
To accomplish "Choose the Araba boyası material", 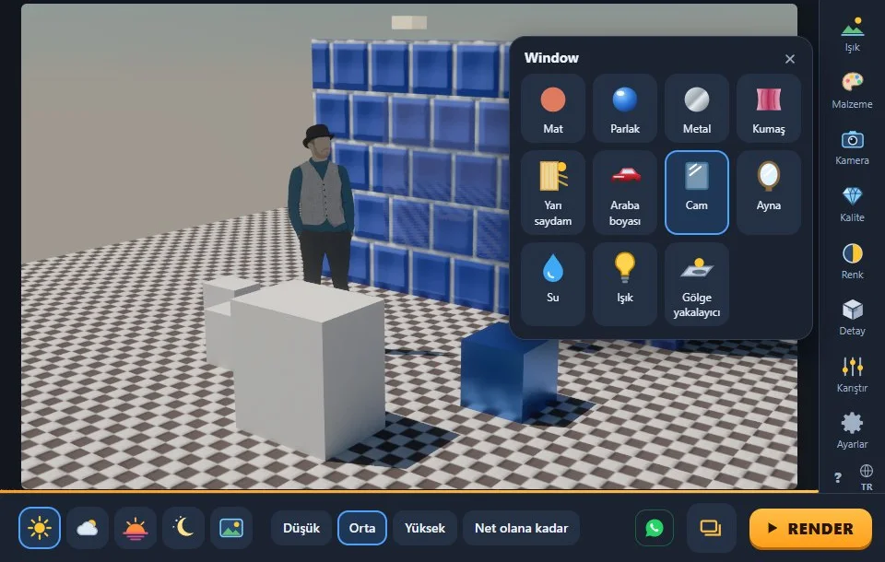I will (624, 193).
